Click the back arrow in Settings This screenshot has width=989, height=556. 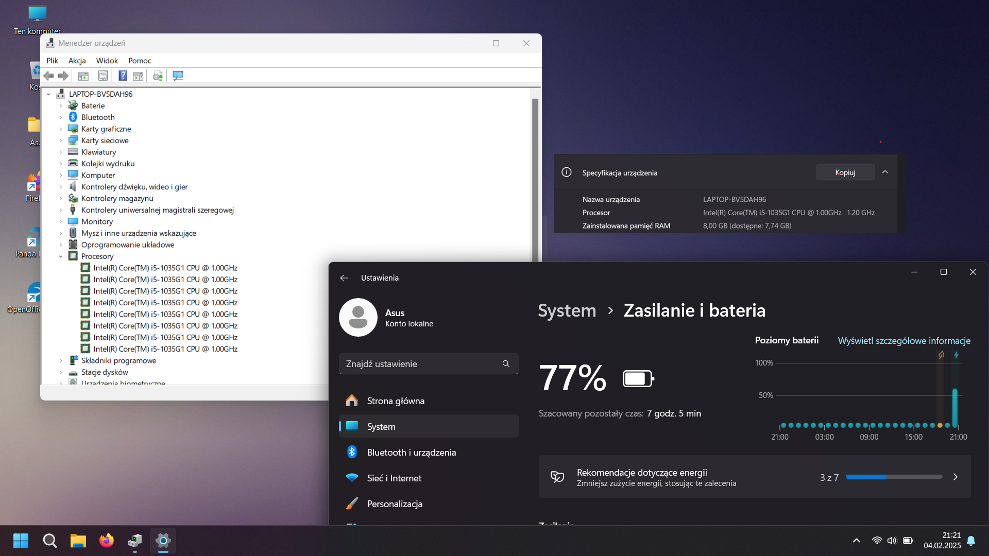click(x=344, y=278)
